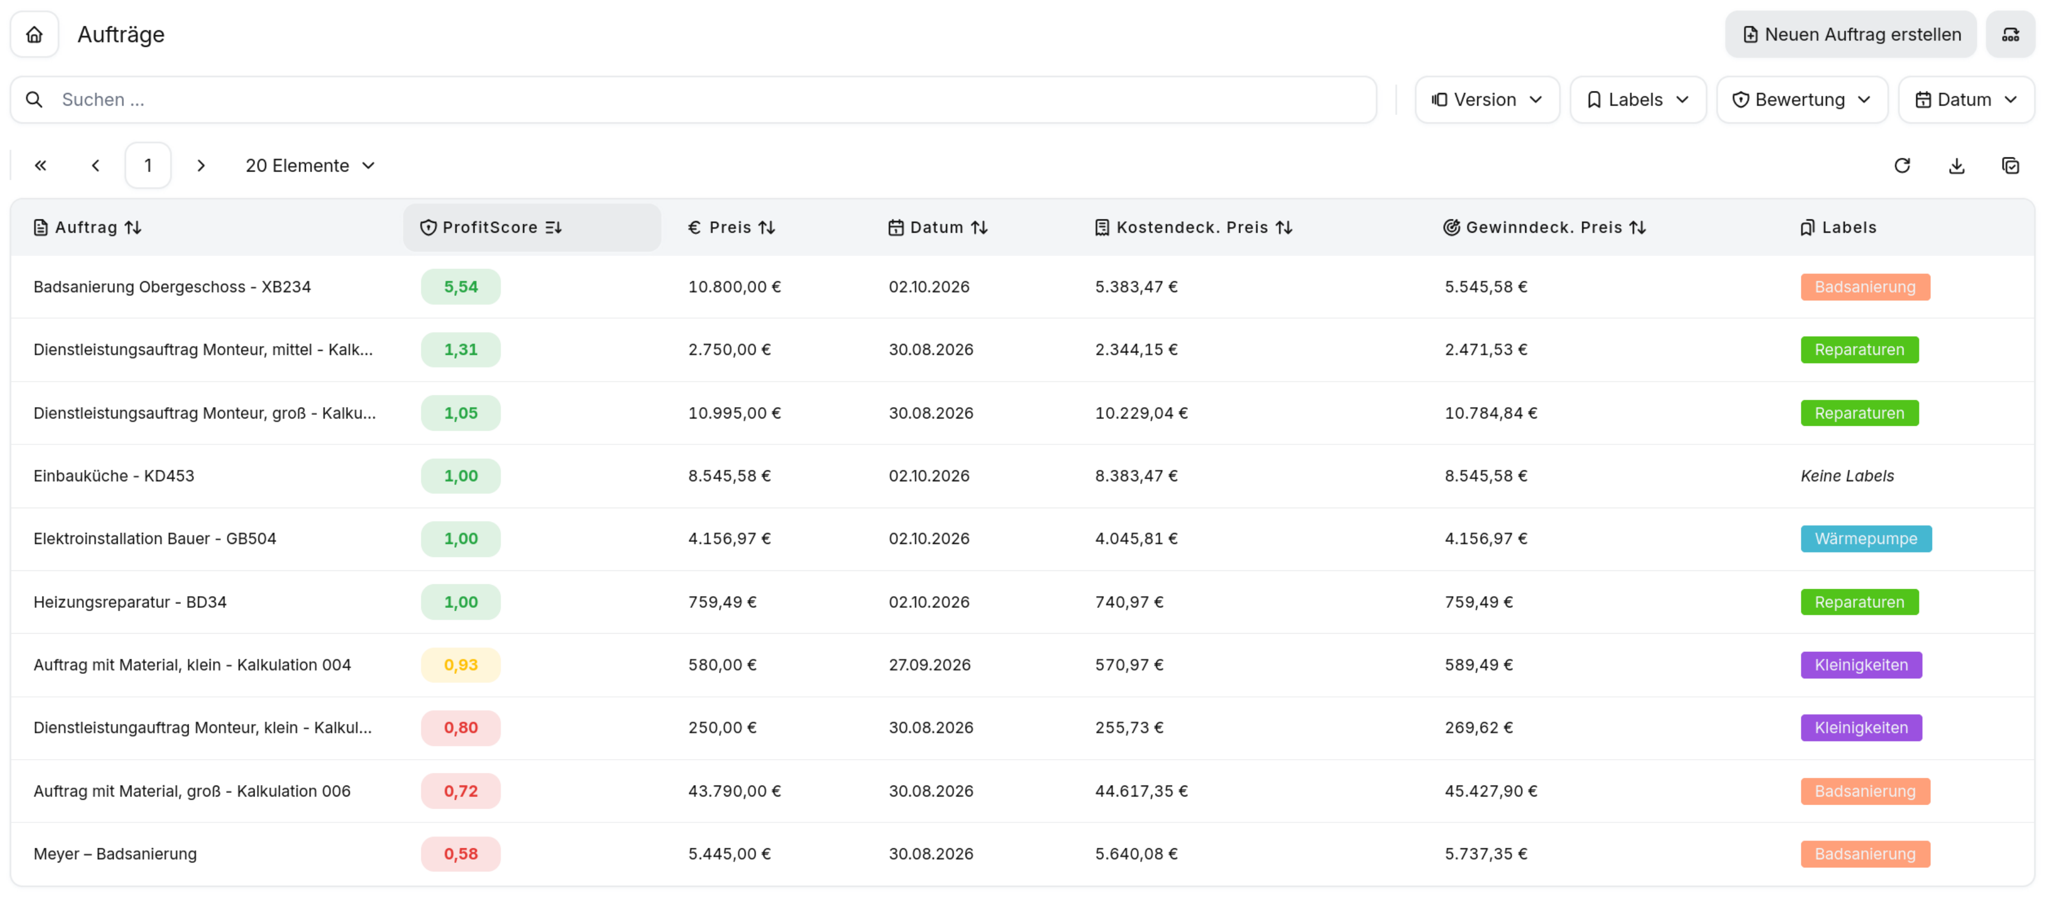The height and width of the screenshot is (901, 2047).
Task: Click Kleinigkeiten label in the Kalkulation 004 row
Action: click(x=1861, y=665)
